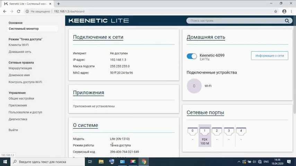The image size is (296, 166).
Task: Click network globe icon in system tray
Action: point(260,162)
